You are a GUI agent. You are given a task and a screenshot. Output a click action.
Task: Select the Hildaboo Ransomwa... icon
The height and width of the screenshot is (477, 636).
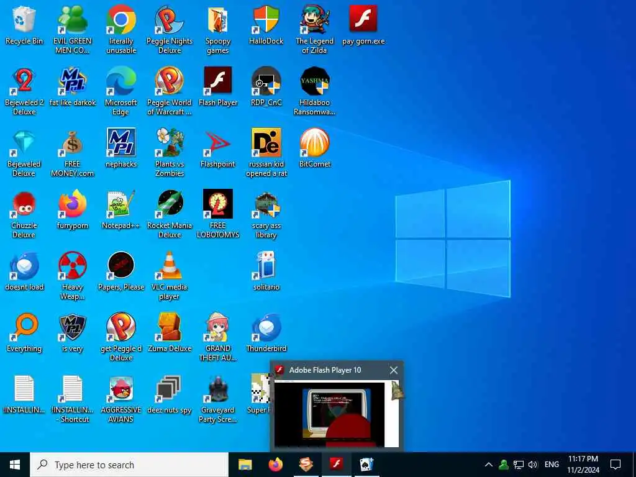coord(314,91)
